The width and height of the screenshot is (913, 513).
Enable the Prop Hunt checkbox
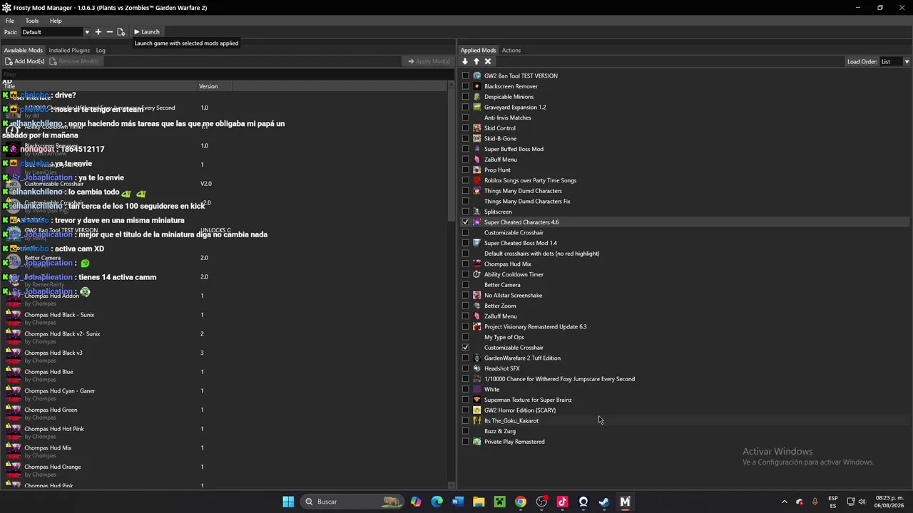[466, 170]
